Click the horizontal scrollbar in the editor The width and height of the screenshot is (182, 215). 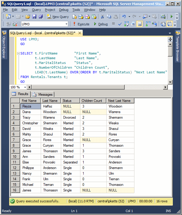(x=78, y=87)
